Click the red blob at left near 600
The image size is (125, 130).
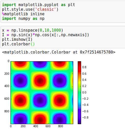(x=20, y=100)
